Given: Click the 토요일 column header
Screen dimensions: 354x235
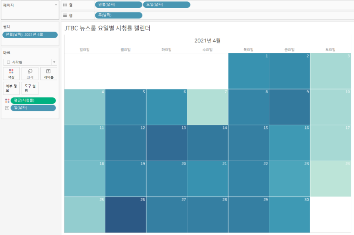Looking at the screenshot, I should click(331, 50).
